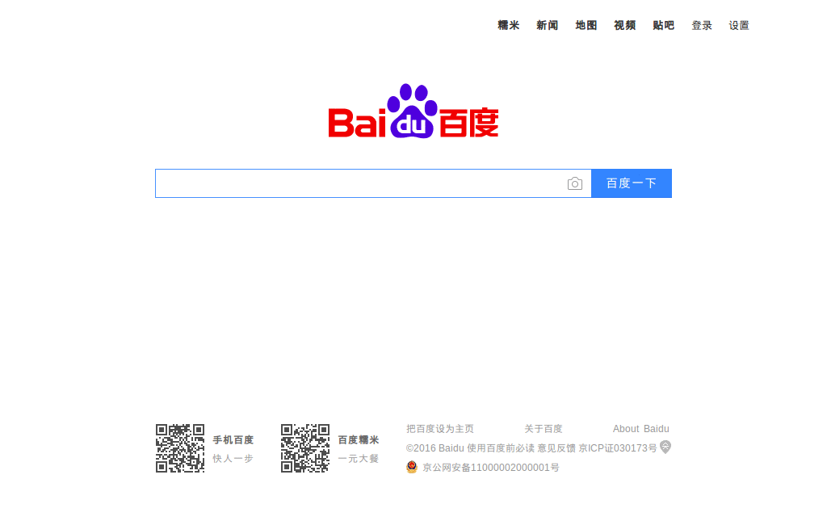Open 把百度设为主页 link
This screenshot has height=521, width=827.
coord(439,429)
